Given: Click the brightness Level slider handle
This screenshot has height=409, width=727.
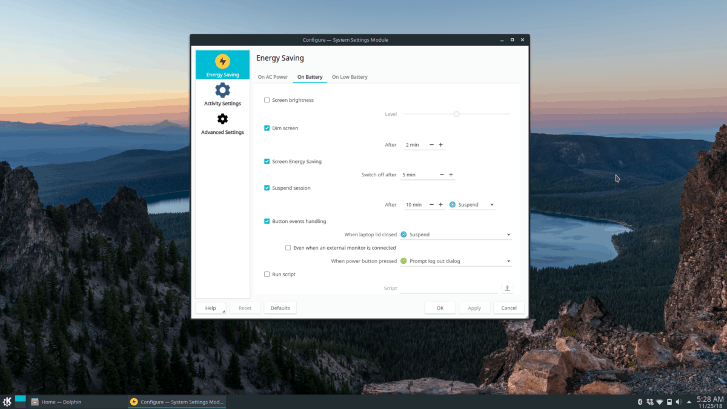Looking at the screenshot, I should pos(457,114).
